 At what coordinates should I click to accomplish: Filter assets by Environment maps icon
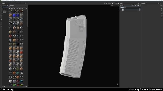point(21,8)
